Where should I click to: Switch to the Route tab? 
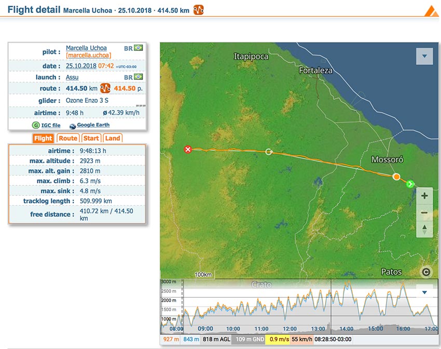point(68,138)
